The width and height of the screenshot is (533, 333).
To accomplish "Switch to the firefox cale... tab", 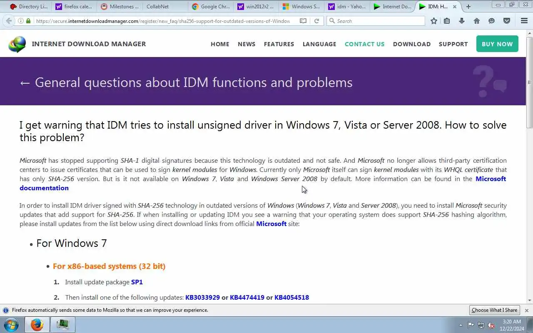I will pyautogui.click(x=74, y=7).
